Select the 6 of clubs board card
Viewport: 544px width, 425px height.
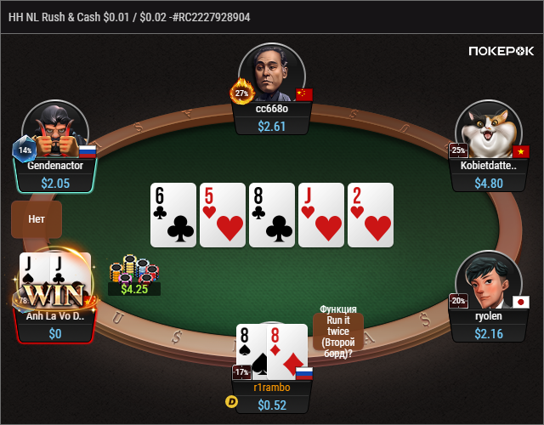tap(173, 215)
